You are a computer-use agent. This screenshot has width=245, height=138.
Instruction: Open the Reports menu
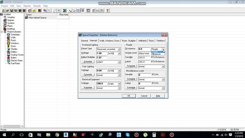[27, 6]
